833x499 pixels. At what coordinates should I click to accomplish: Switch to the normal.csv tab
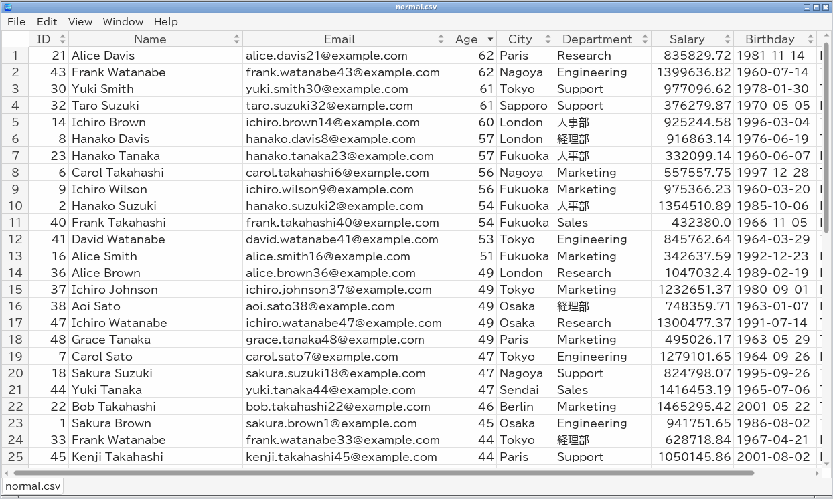(x=33, y=486)
